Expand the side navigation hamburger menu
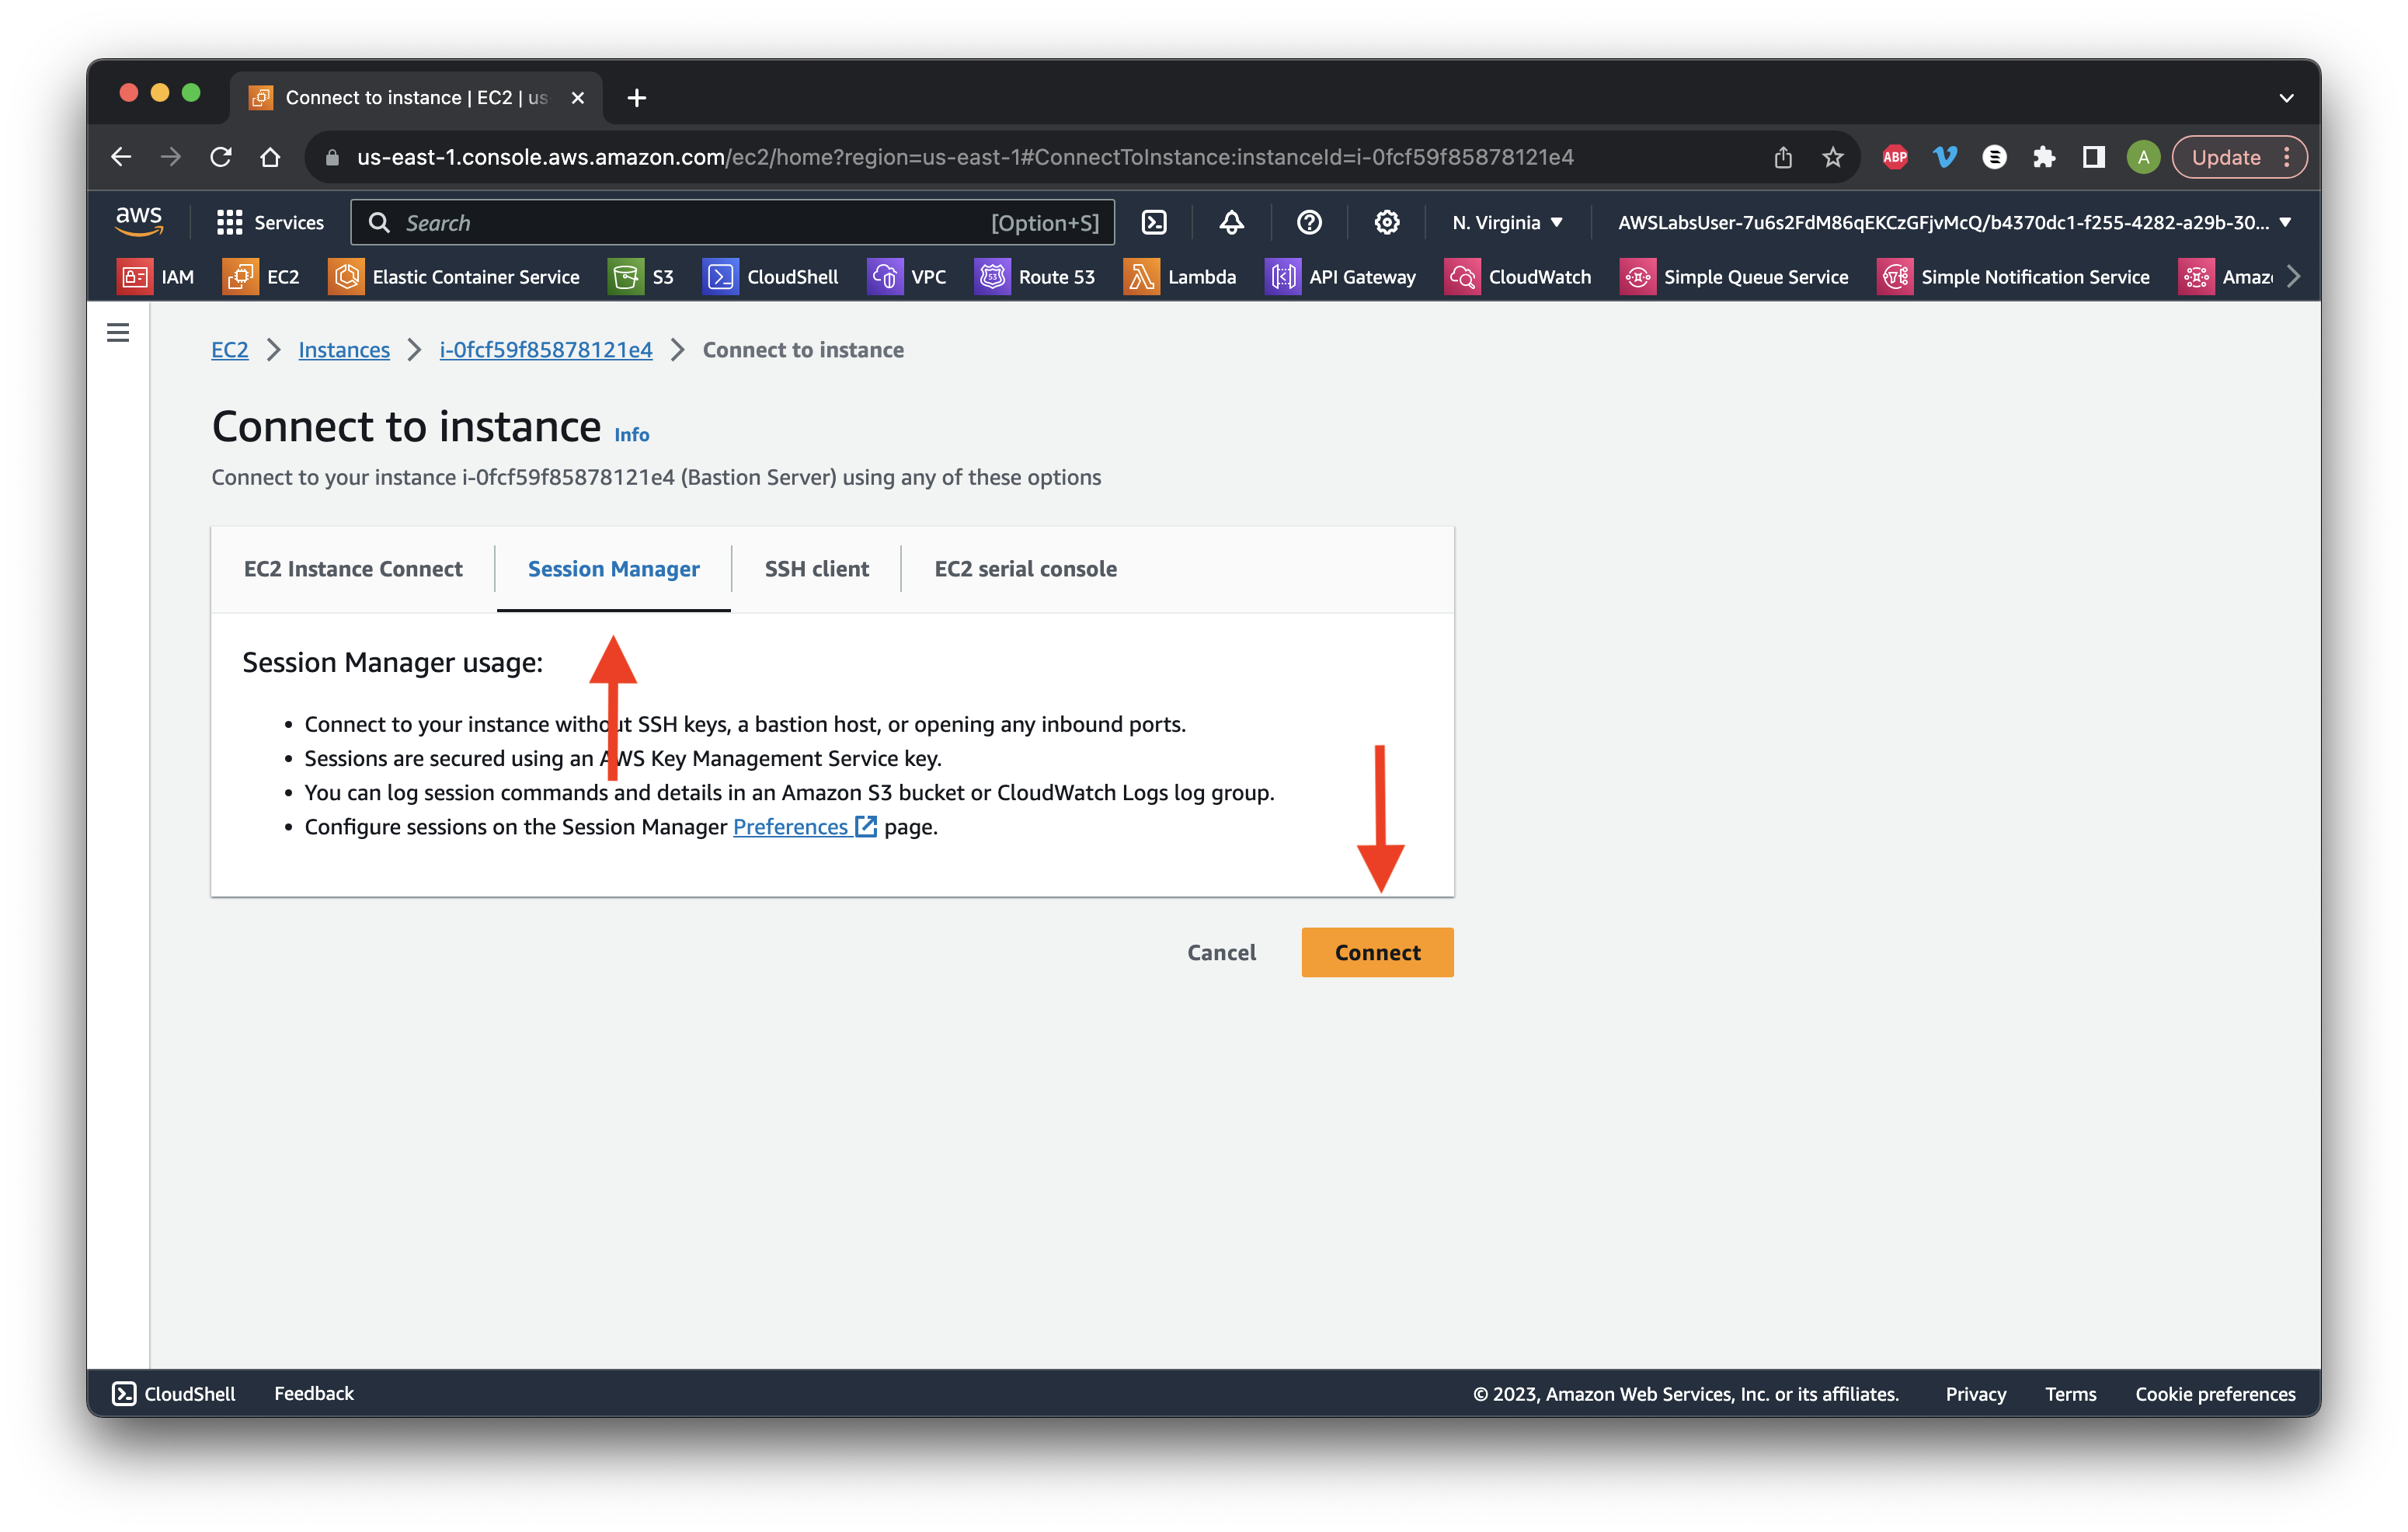2408x1532 pixels. (x=118, y=332)
